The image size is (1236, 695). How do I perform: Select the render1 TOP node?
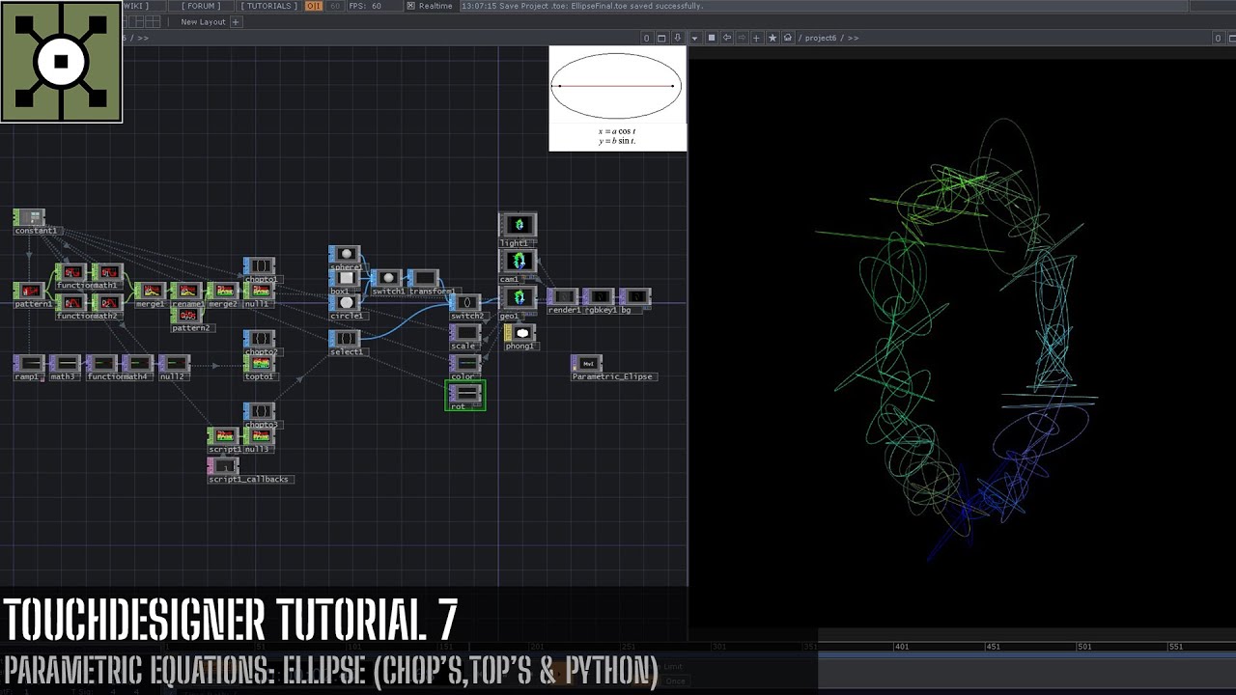coord(563,296)
